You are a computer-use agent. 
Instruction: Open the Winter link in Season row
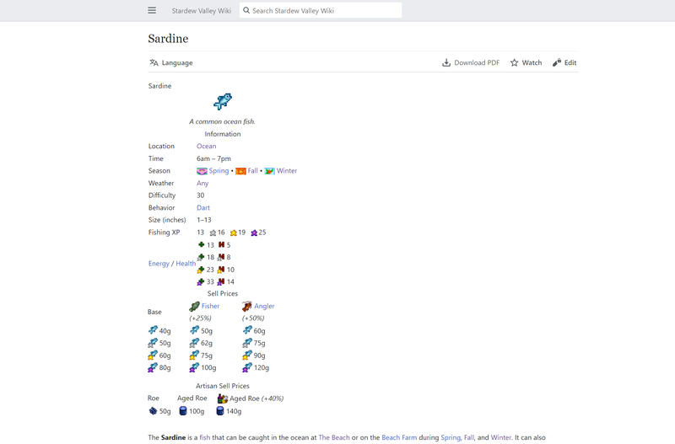pyautogui.click(x=287, y=171)
